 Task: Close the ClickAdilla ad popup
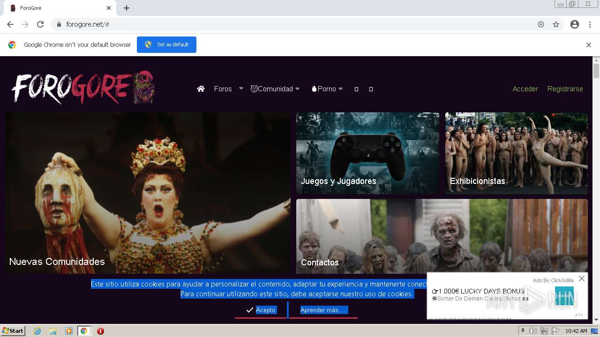pyautogui.click(x=581, y=278)
